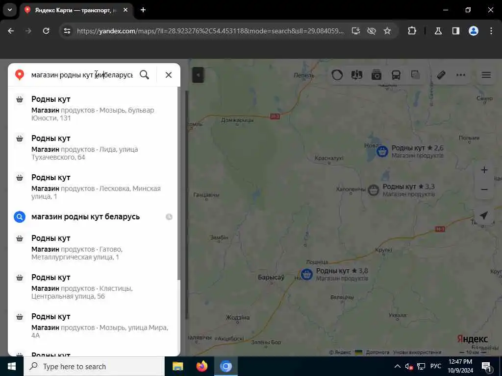Open Родны кут marker rated 3,8
Image resolution: width=502 pixels, height=376 pixels.
click(306, 274)
